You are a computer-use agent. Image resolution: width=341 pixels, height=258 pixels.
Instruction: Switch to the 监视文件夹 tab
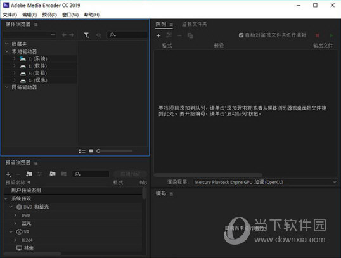pos(194,24)
